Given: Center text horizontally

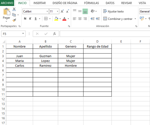Looking at the screenshot, I should (80, 18).
